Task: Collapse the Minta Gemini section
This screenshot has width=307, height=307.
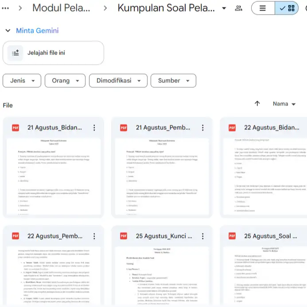Action: click(8, 31)
